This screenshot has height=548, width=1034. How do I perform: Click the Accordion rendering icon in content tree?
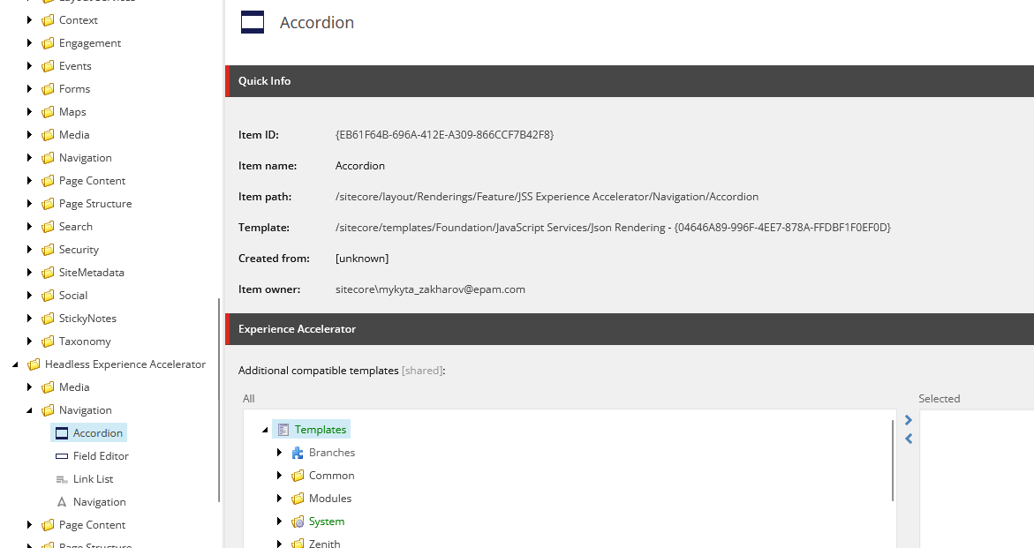click(x=61, y=432)
